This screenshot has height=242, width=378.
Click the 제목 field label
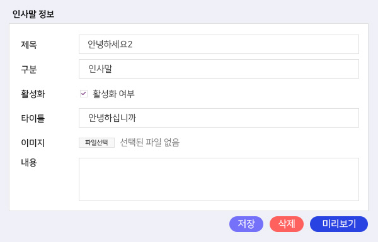29,45
